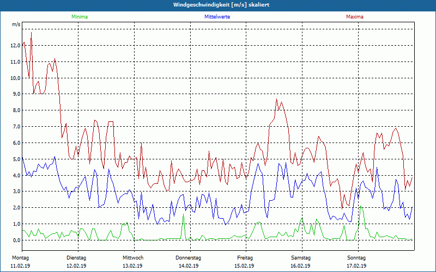Click the 9,0 y-axis value
Screen dimensions: 436x272
(x=17, y=94)
